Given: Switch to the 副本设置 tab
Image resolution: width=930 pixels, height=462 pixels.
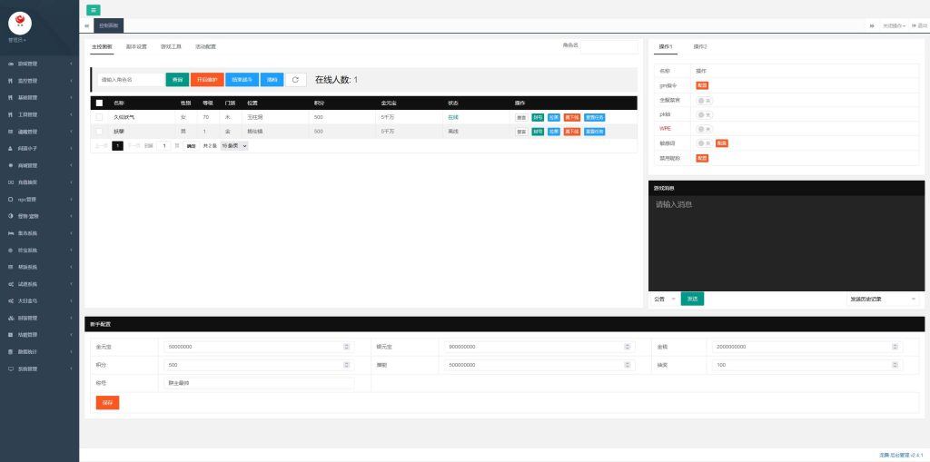Looking at the screenshot, I should point(136,46).
